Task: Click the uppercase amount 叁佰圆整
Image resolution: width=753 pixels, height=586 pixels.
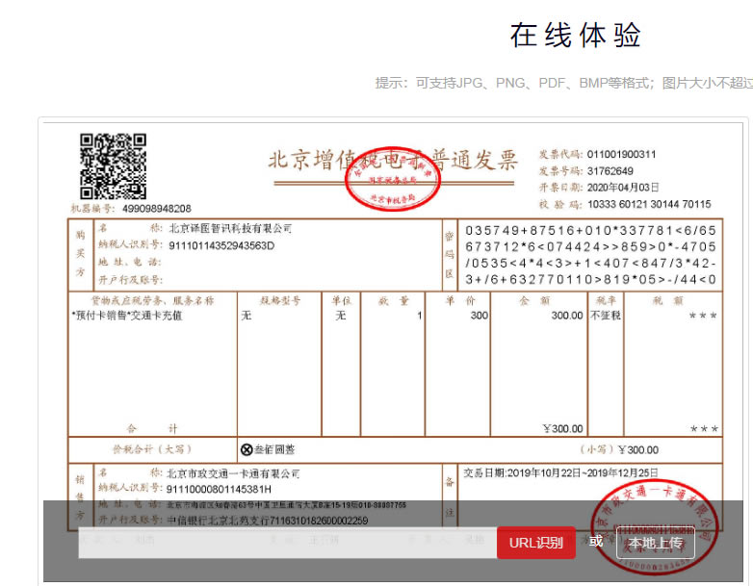Action: tap(274, 449)
